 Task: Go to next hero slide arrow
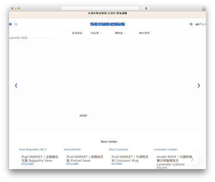tap(199, 86)
